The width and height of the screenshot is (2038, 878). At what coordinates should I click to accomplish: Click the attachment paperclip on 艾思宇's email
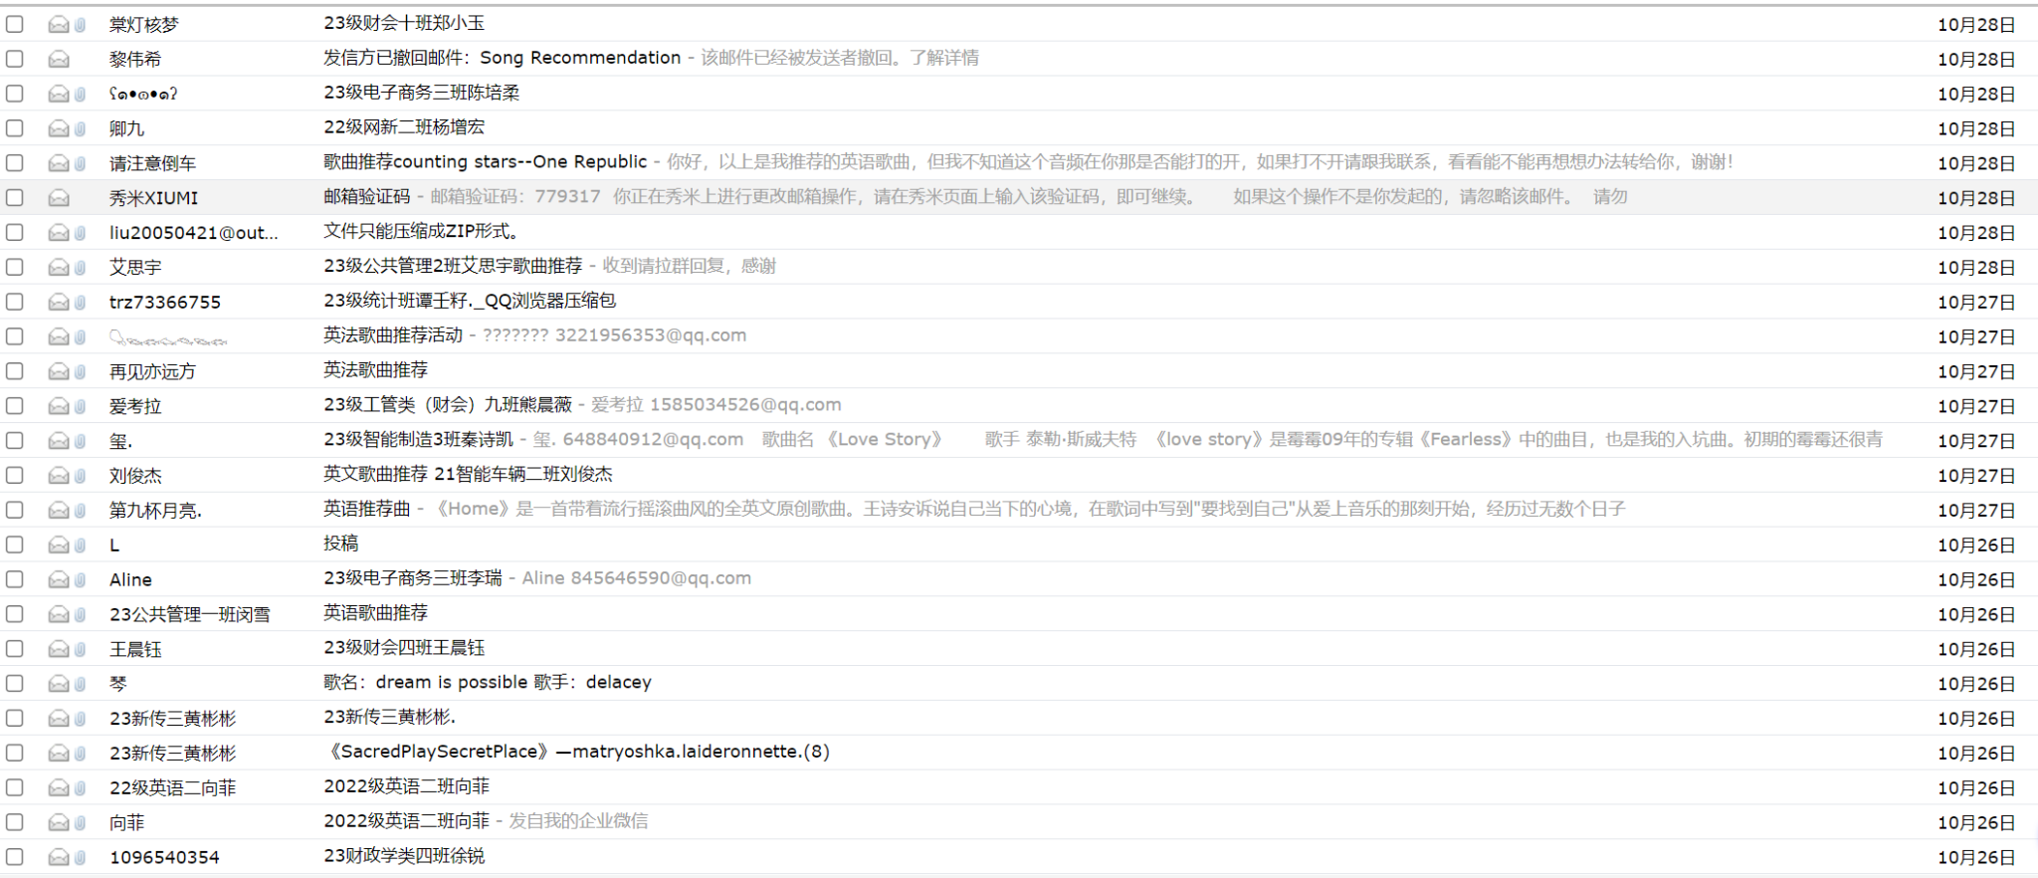tap(80, 268)
